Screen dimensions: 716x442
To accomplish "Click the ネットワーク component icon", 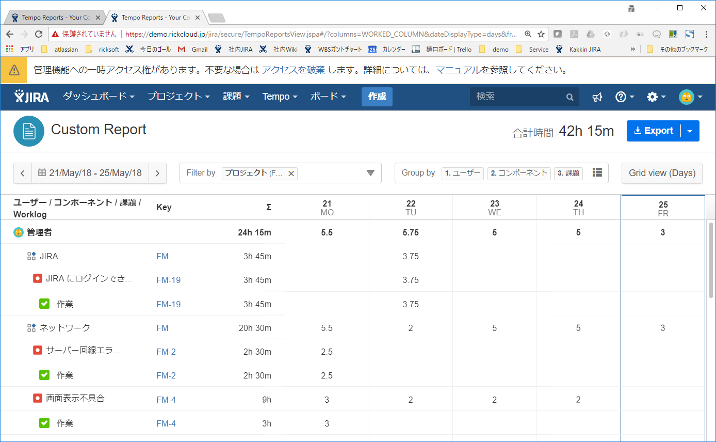I will [x=31, y=328].
